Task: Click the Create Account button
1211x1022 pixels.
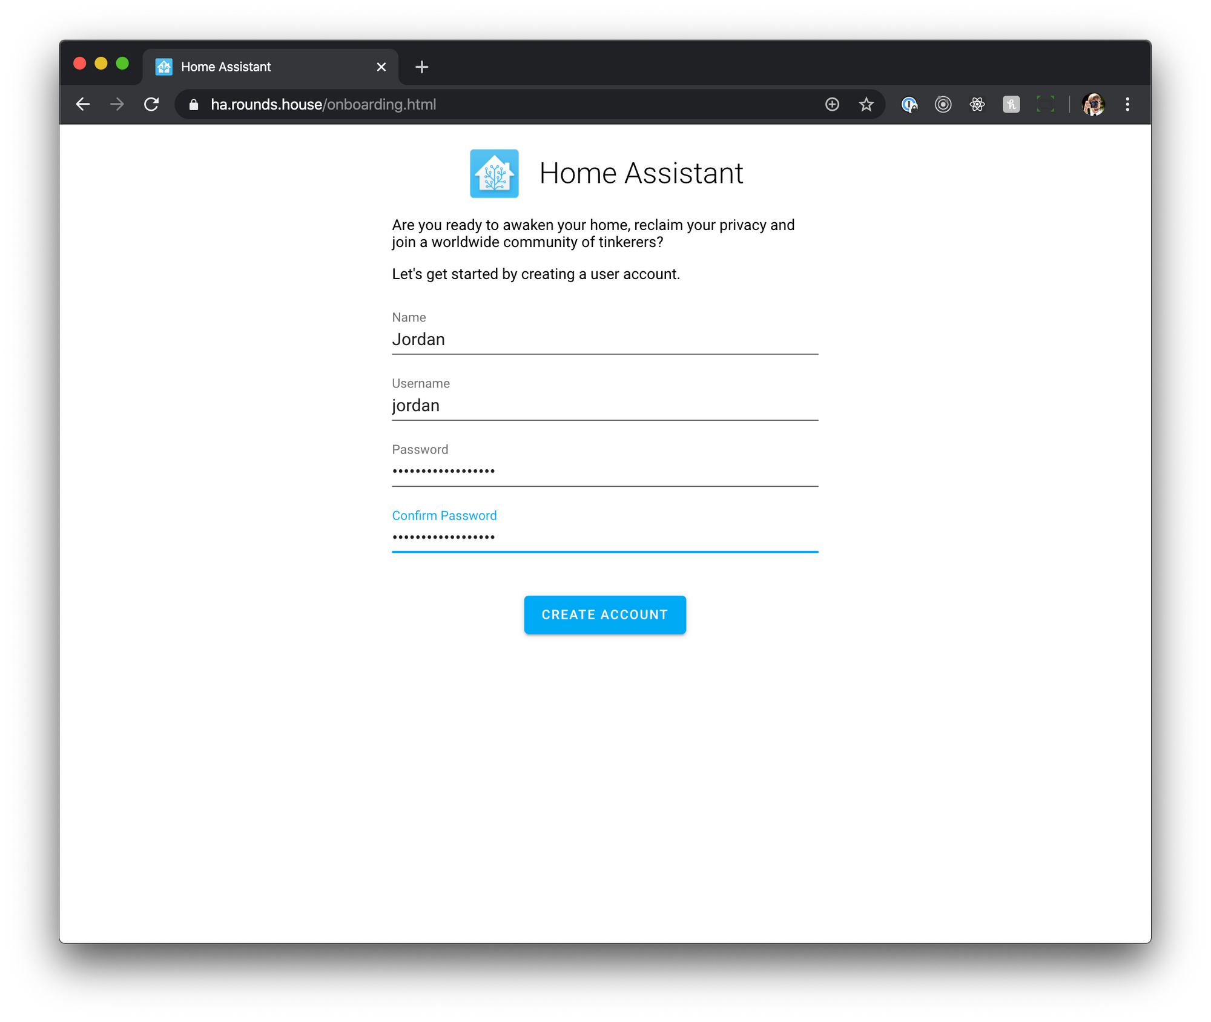Action: click(605, 615)
